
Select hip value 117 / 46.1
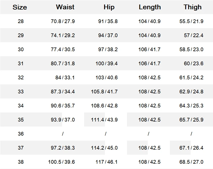pos(106,162)
